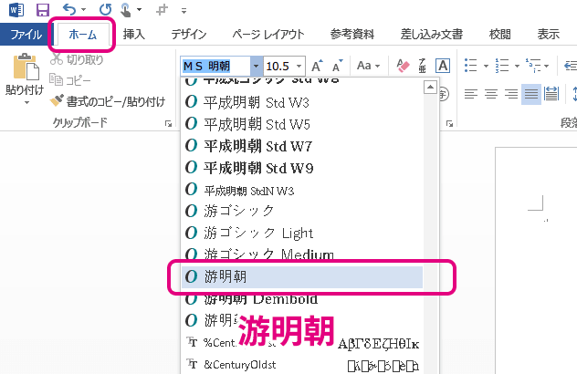The image size is (577, 374).
Task: Click 切り取り cut button
Action: coord(77,59)
